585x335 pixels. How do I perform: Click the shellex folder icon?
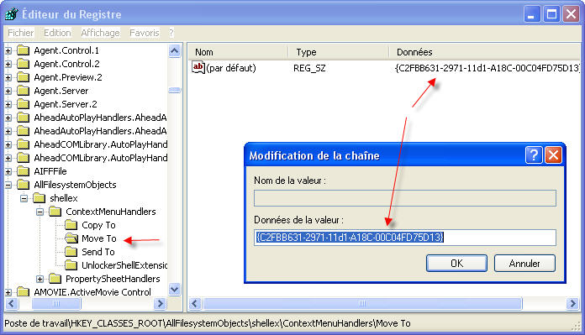click(40, 198)
